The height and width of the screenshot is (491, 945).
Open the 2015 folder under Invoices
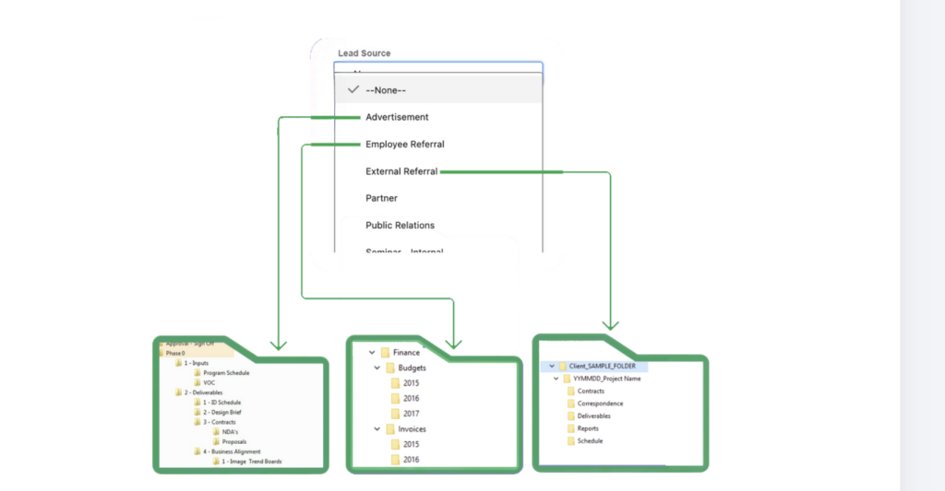coord(411,444)
